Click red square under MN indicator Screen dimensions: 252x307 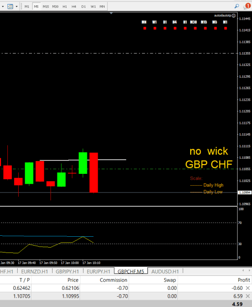(x=145, y=28)
